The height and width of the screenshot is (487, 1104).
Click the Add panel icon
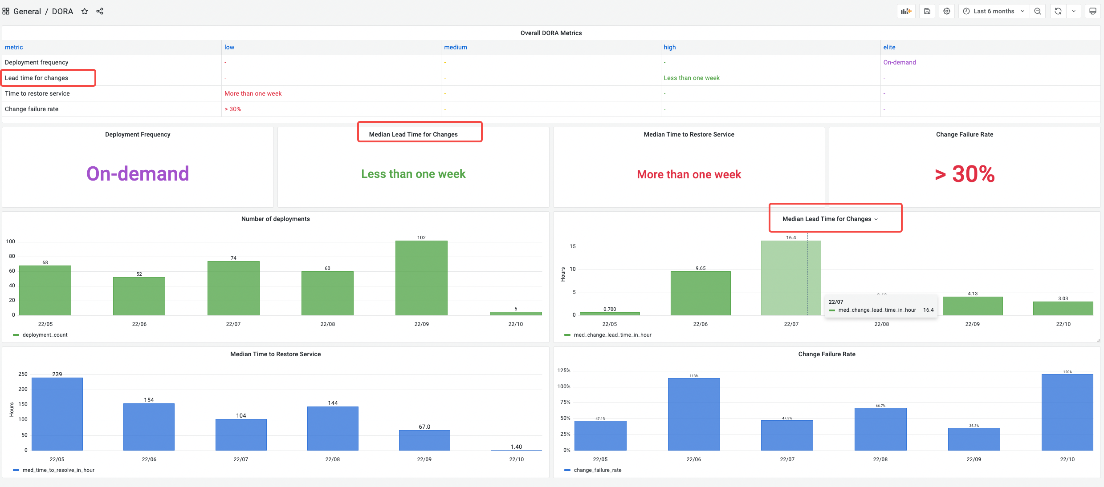(906, 11)
